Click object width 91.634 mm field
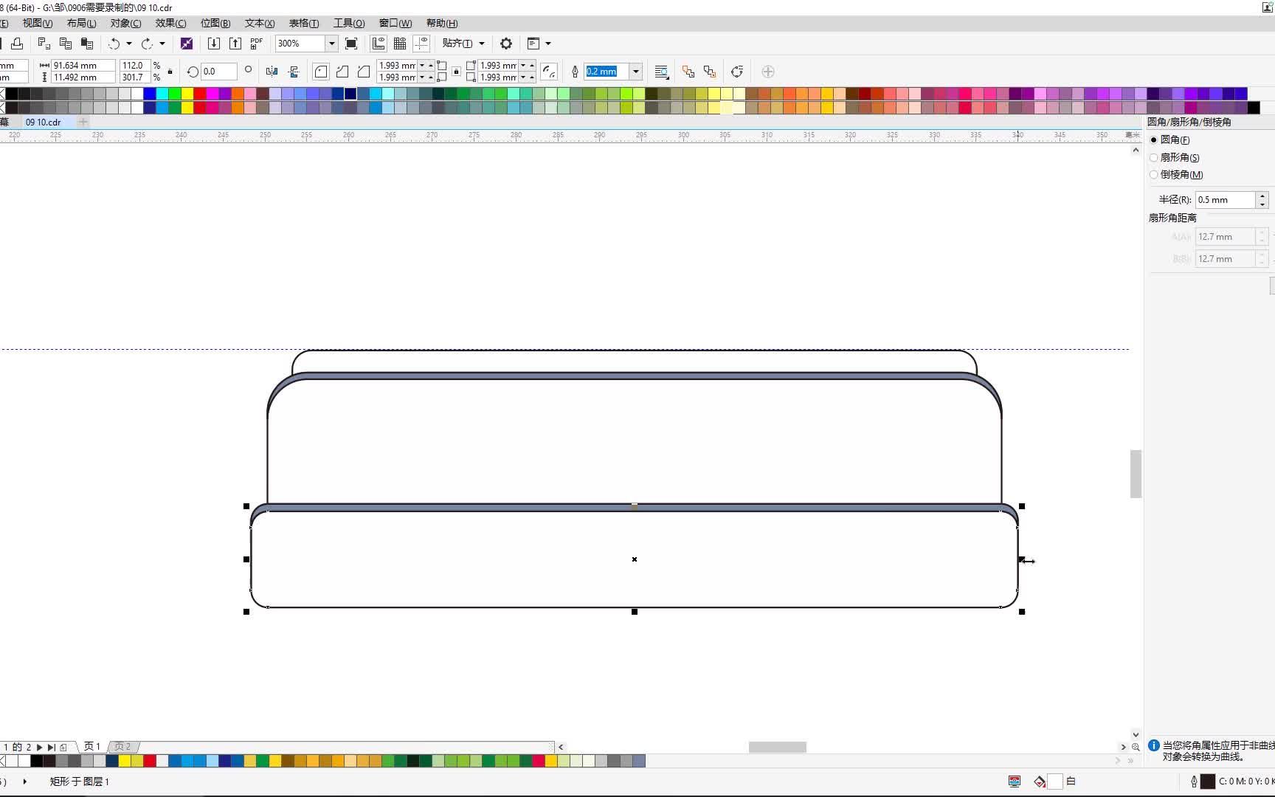 [83, 66]
